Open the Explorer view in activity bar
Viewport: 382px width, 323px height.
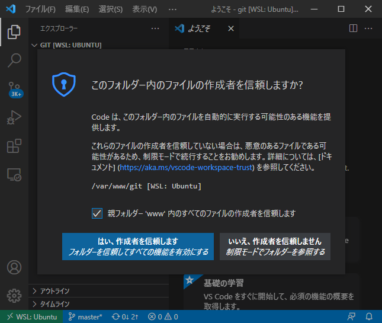coord(14,32)
